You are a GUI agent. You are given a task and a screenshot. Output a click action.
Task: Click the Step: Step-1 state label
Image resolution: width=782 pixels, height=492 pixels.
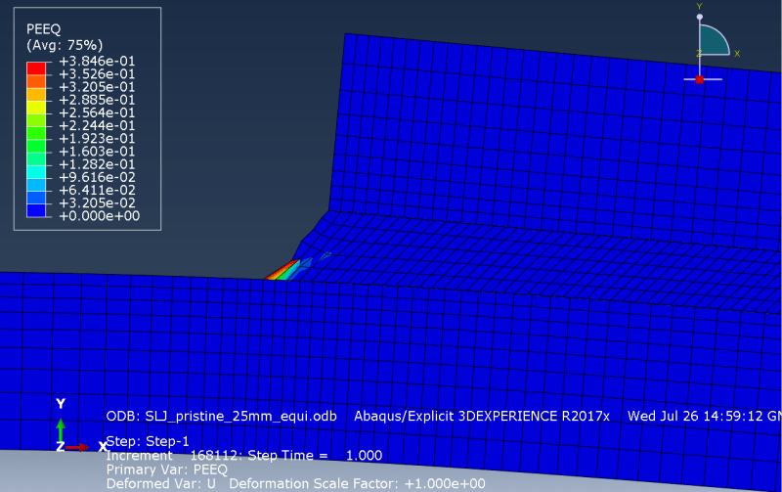click(x=148, y=441)
